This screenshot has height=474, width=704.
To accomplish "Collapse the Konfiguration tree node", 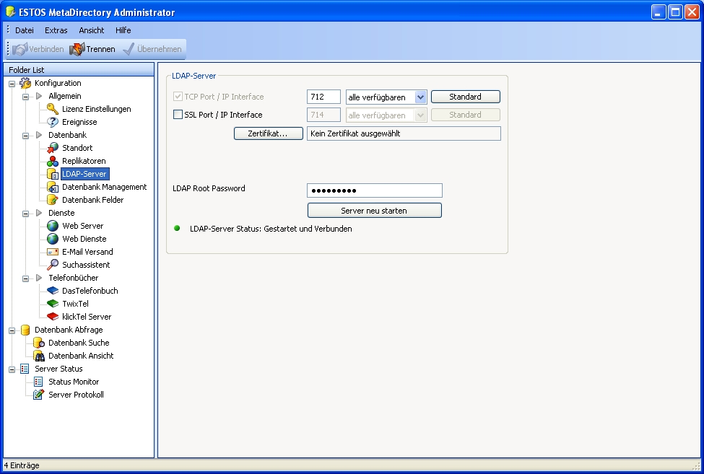I will click(x=12, y=84).
